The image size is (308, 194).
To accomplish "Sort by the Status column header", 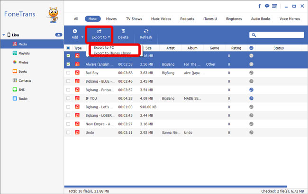I will click(x=279, y=48).
